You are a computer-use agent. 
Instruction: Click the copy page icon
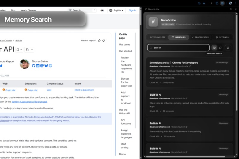click(x=27, y=50)
